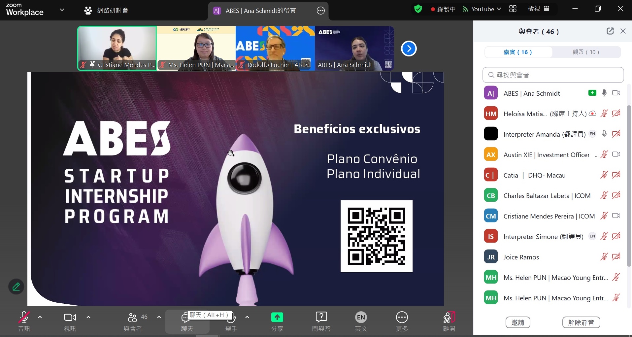Click the participants panel vertical scrollbar

pyautogui.click(x=629, y=185)
